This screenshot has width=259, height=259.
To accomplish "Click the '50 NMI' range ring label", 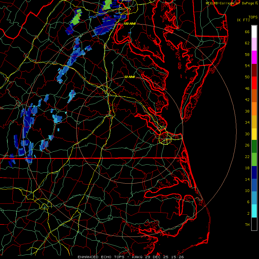I will (129, 77).
